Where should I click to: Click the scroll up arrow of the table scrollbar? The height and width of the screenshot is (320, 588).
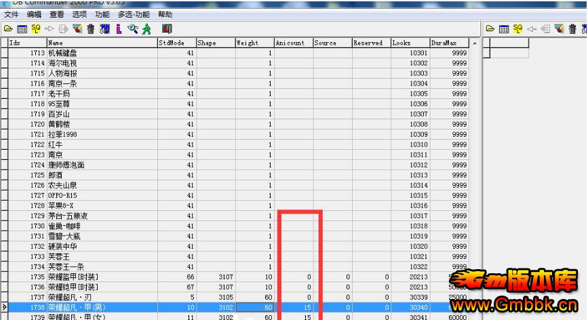click(x=475, y=43)
